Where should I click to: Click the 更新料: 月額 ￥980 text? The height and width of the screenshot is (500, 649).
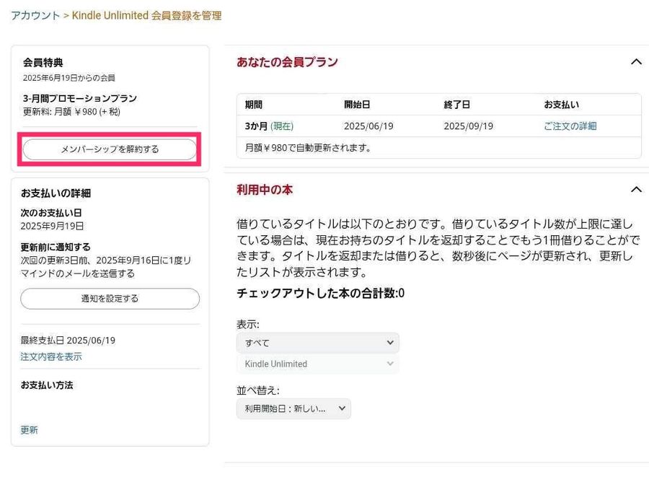tap(71, 112)
